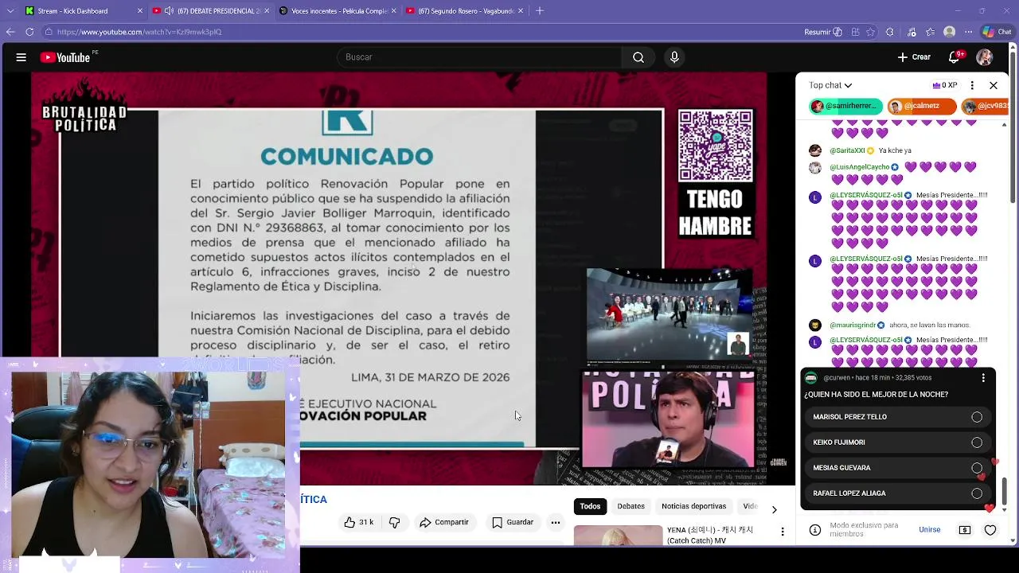Send a heart reaction in chat
Screen dimensions: 1019x573
(x=990, y=530)
